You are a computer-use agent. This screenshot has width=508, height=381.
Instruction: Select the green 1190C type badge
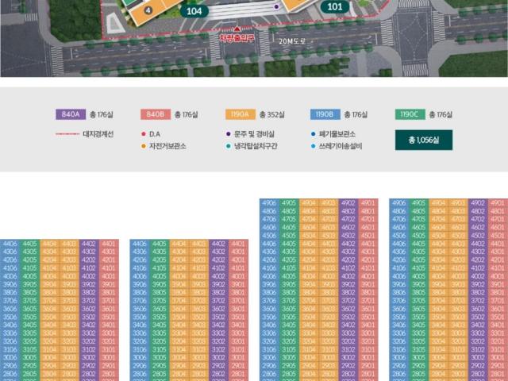click(x=410, y=114)
